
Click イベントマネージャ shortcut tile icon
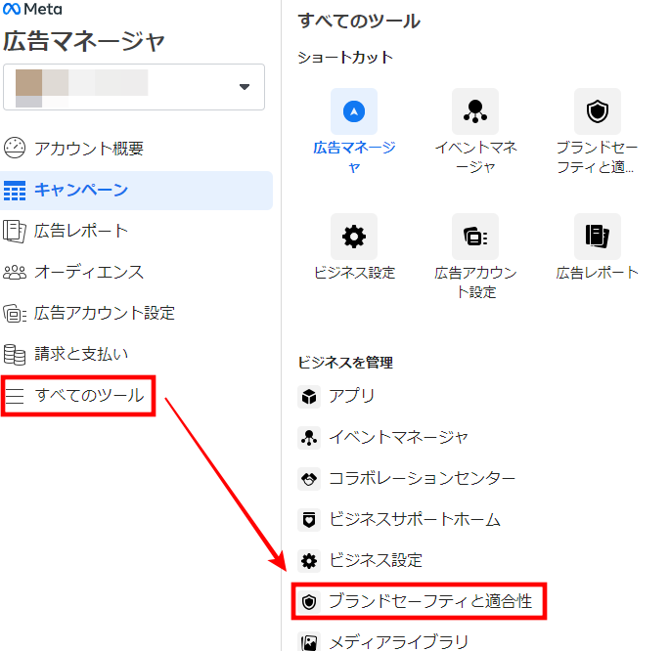pos(475,111)
